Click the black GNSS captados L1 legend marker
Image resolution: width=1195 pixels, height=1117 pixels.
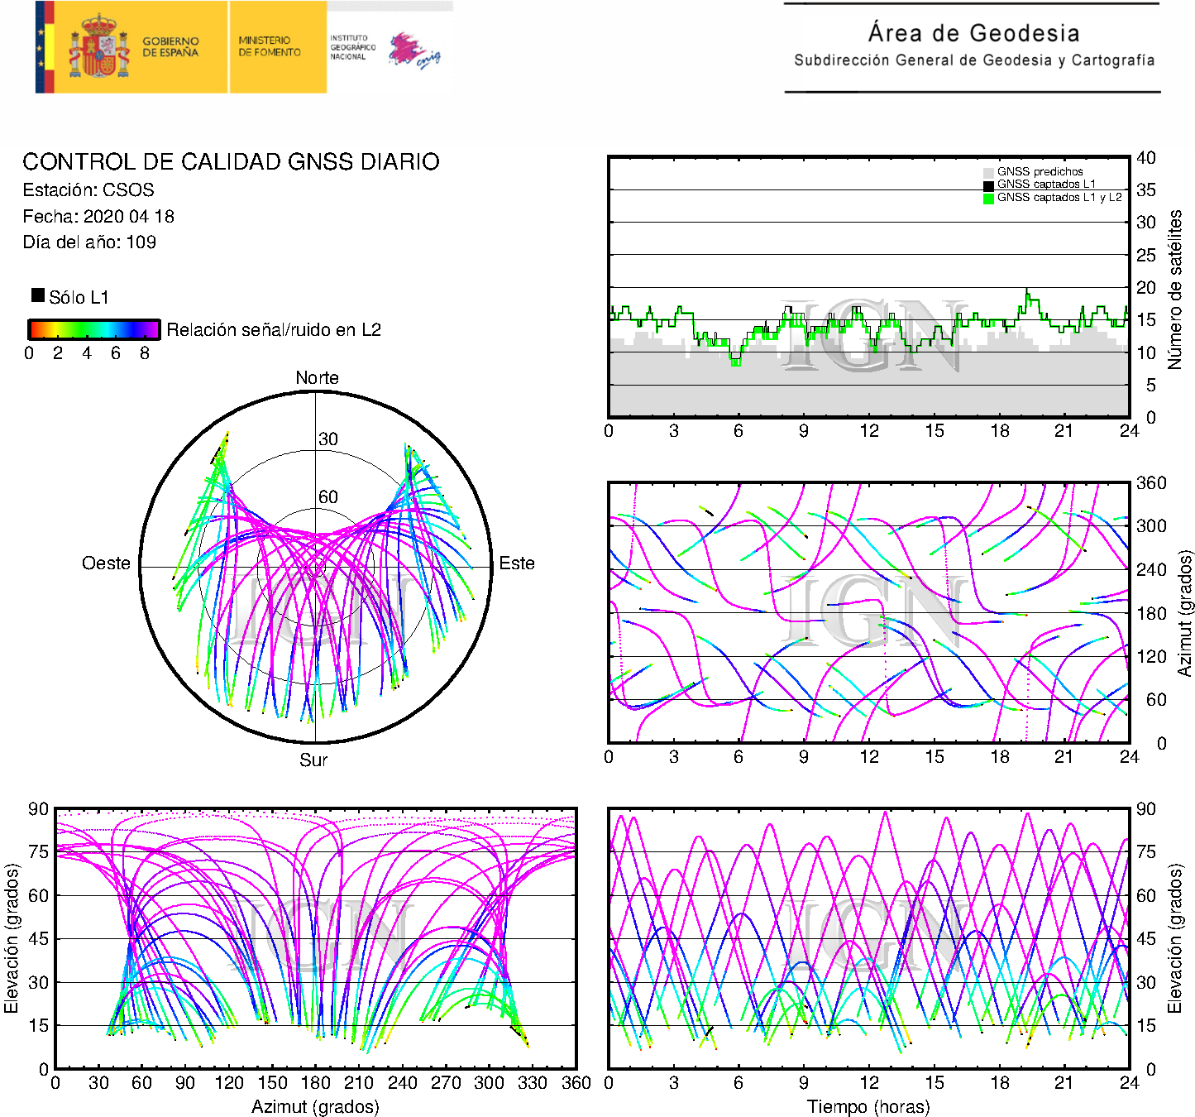[x=988, y=185]
